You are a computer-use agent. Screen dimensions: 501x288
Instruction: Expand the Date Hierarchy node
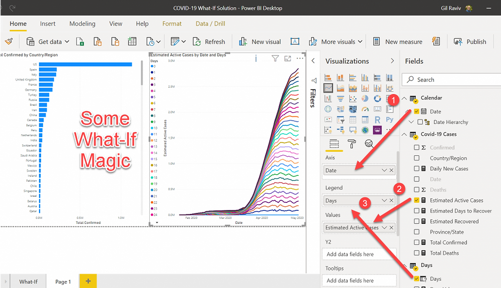pos(411,122)
